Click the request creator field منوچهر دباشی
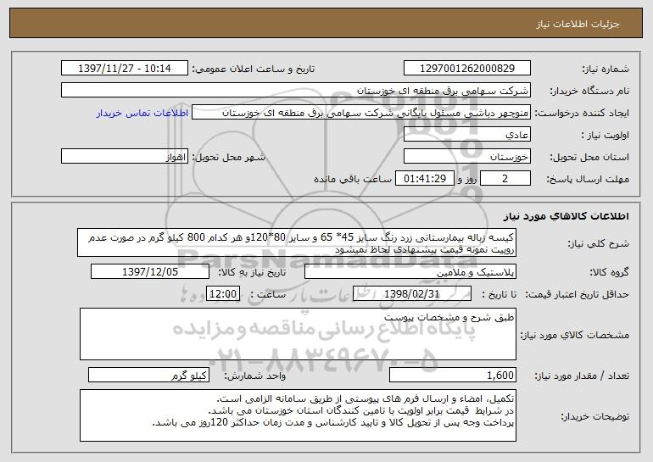This screenshot has width=653, height=462. 361,113
